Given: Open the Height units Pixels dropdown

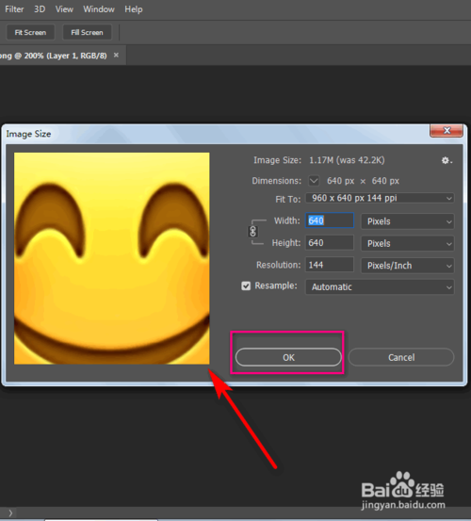Looking at the screenshot, I should tap(408, 243).
